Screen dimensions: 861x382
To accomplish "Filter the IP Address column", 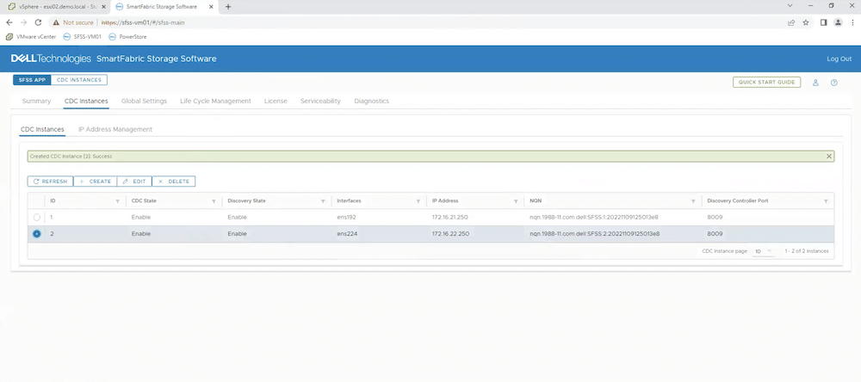I will [x=516, y=201].
